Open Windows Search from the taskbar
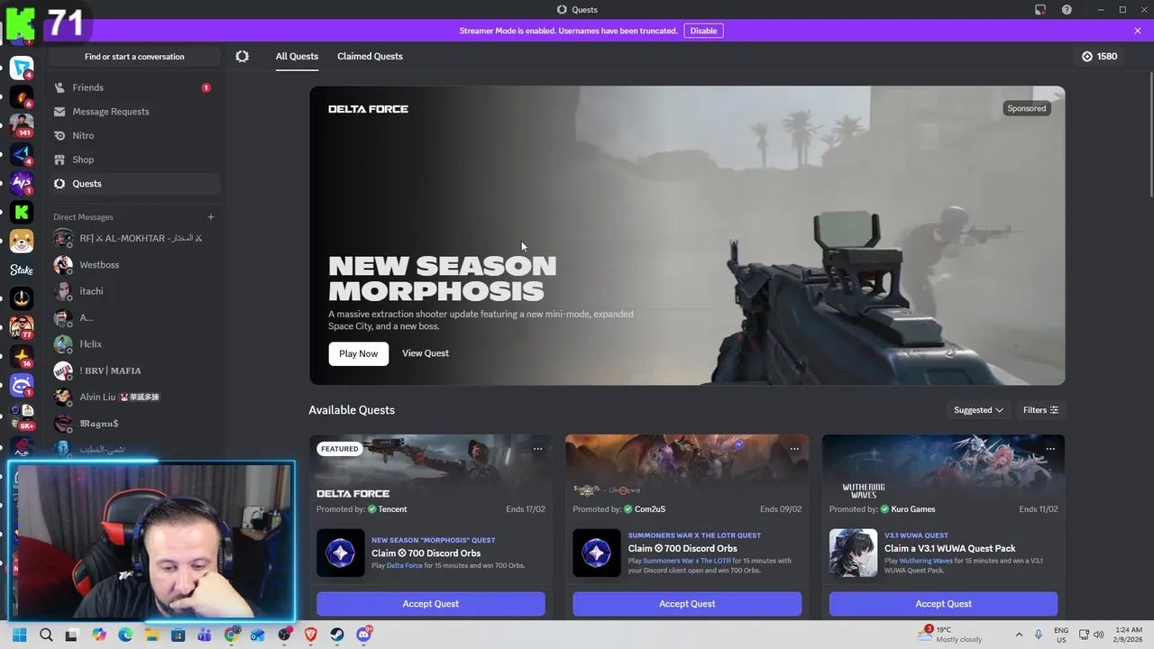 coord(46,635)
